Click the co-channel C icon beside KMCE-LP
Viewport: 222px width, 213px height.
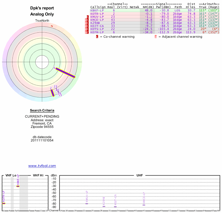(x=88, y=20)
